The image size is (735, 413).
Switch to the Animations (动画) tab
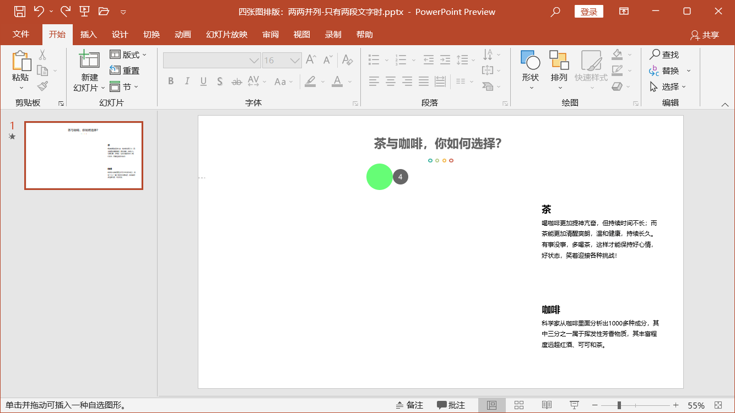(182, 34)
